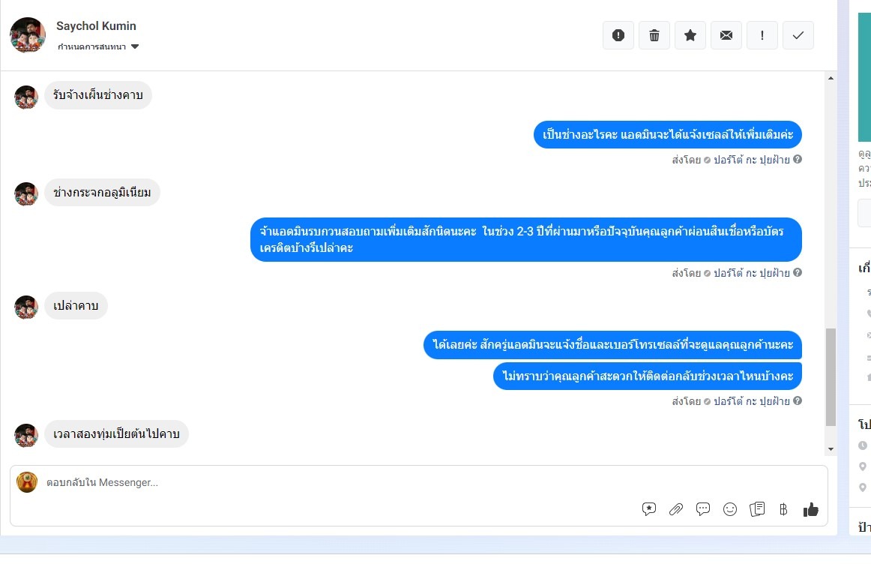Mark conversation done with checkmark button
Viewport: 871px width, 567px height.
(798, 35)
